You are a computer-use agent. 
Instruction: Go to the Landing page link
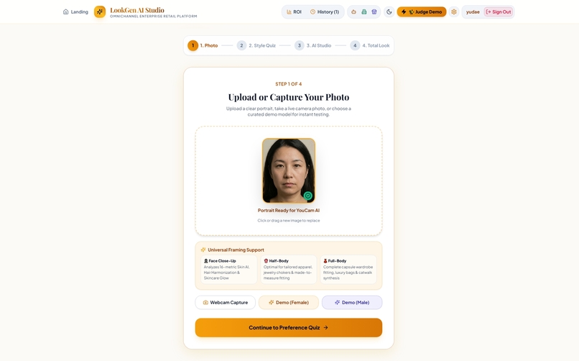[x=75, y=12]
